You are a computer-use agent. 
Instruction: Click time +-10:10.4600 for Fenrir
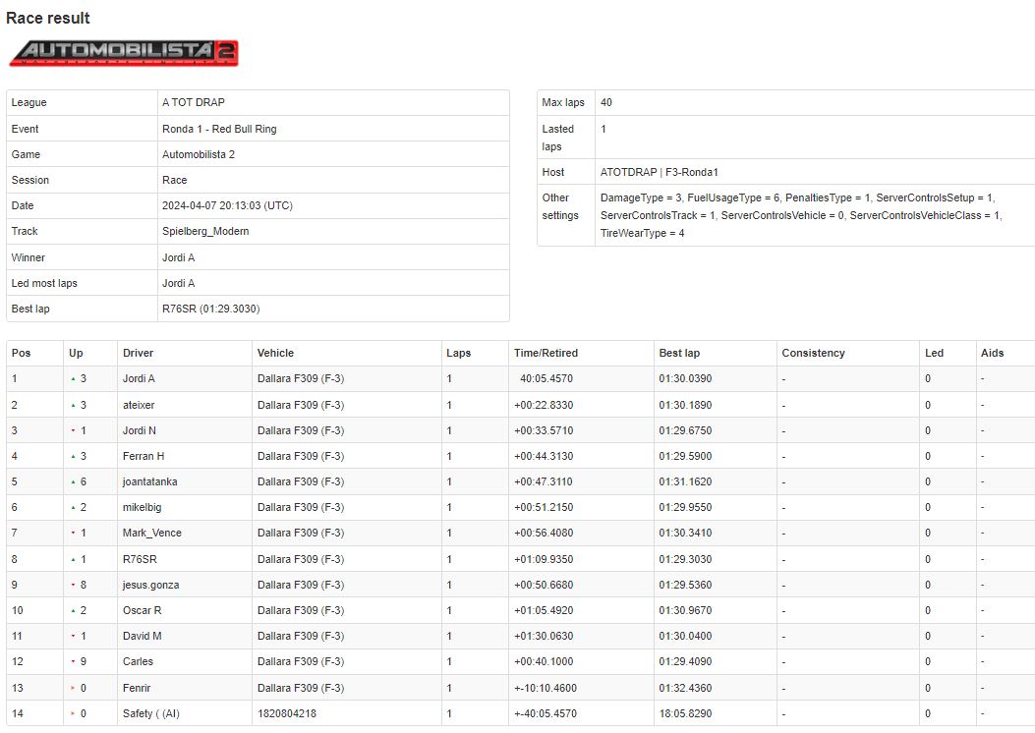(546, 688)
